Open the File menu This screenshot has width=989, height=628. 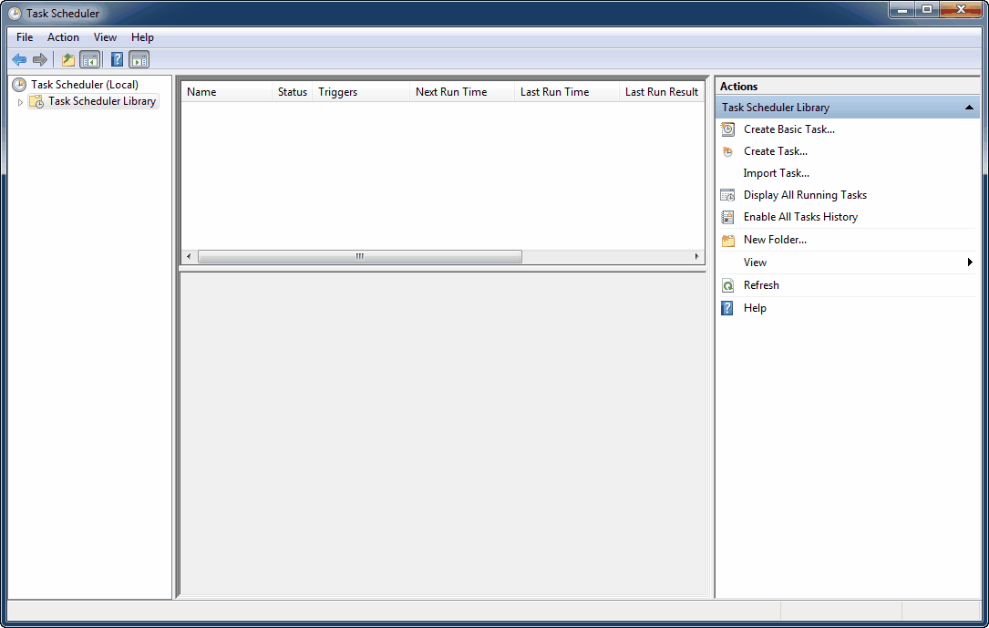[25, 37]
